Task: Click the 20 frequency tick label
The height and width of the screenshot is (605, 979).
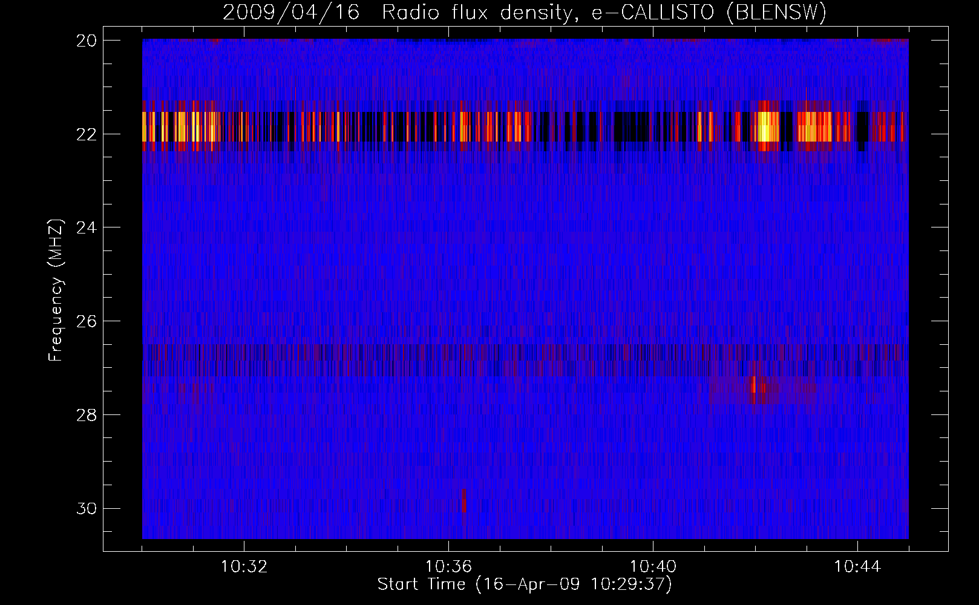Action: pyautogui.click(x=87, y=40)
